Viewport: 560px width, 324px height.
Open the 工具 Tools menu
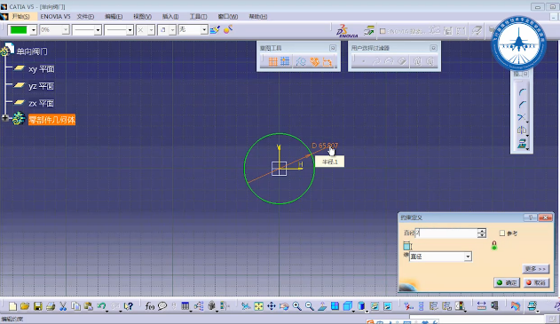(x=198, y=17)
